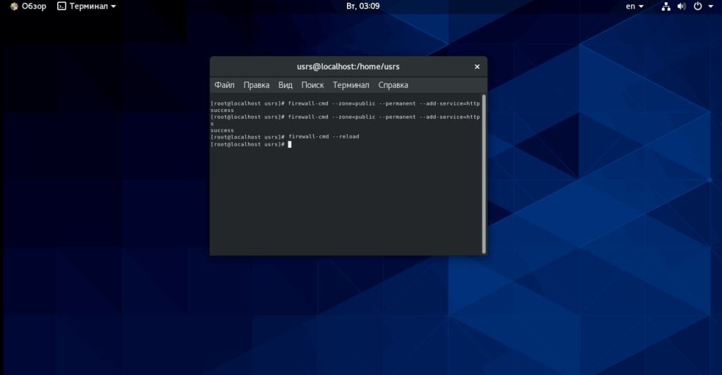Viewport: 722px width, 375px height.
Task: Open the Вид menu
Action: [286, 85]
